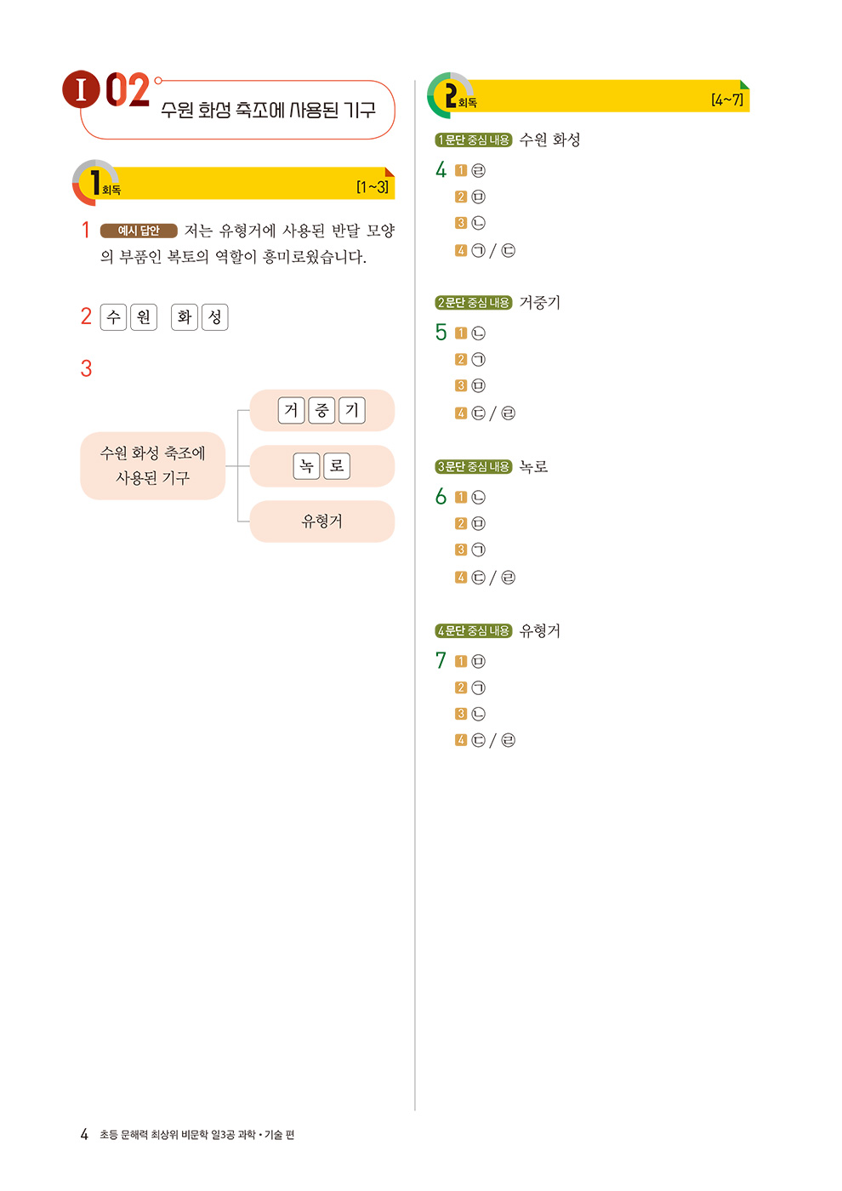Click the 1회독 circular badge
Screen dimensions: 842x1191
point(95,182)
